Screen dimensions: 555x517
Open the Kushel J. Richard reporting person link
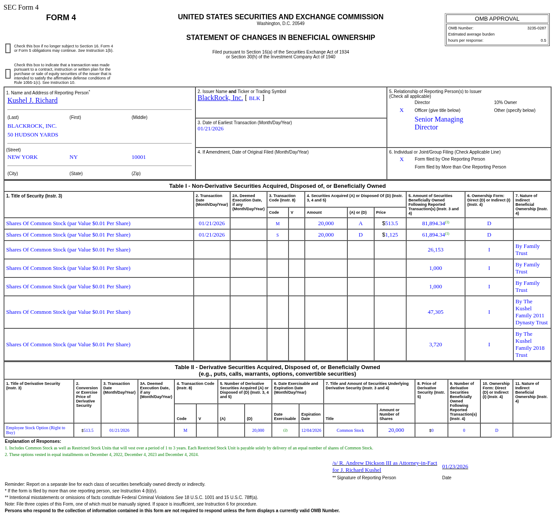click(32, 101)
